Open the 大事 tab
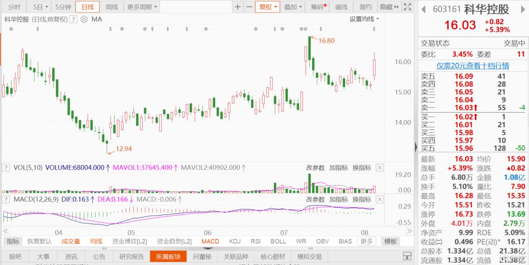This screenshot has width=529, height=265. click(x=43, y=257)
